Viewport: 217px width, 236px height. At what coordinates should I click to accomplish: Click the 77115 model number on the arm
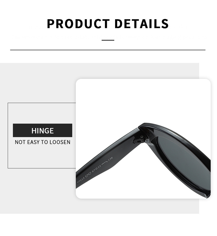click(81, 180)
